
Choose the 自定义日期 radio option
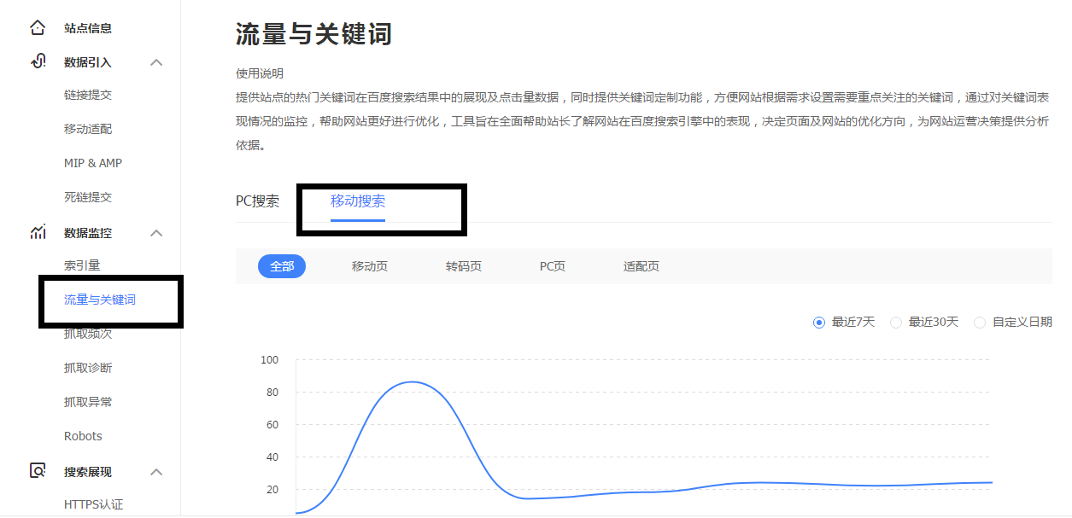(980, 323)
